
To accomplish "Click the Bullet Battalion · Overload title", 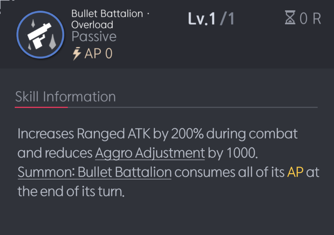I will click(x=110, y=19).
